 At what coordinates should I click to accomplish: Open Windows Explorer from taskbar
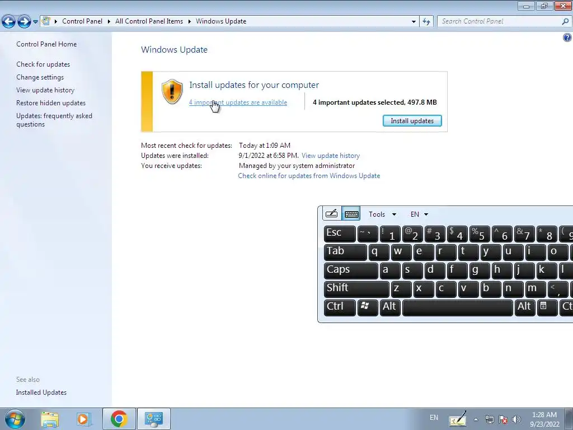pos(50,419)
